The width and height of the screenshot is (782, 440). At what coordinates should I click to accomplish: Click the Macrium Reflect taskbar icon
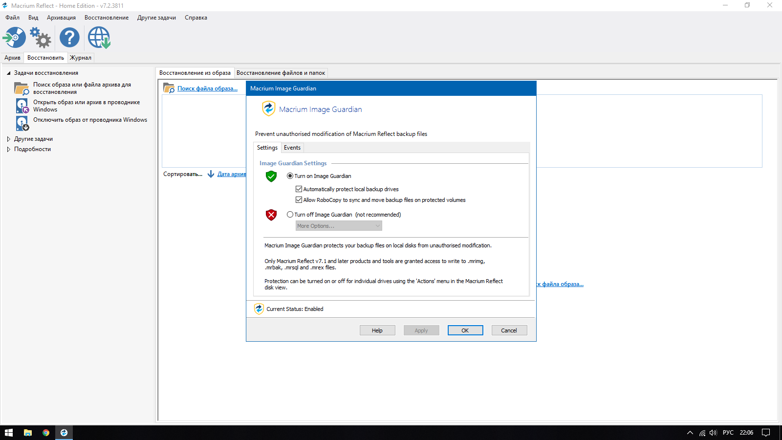64,433
